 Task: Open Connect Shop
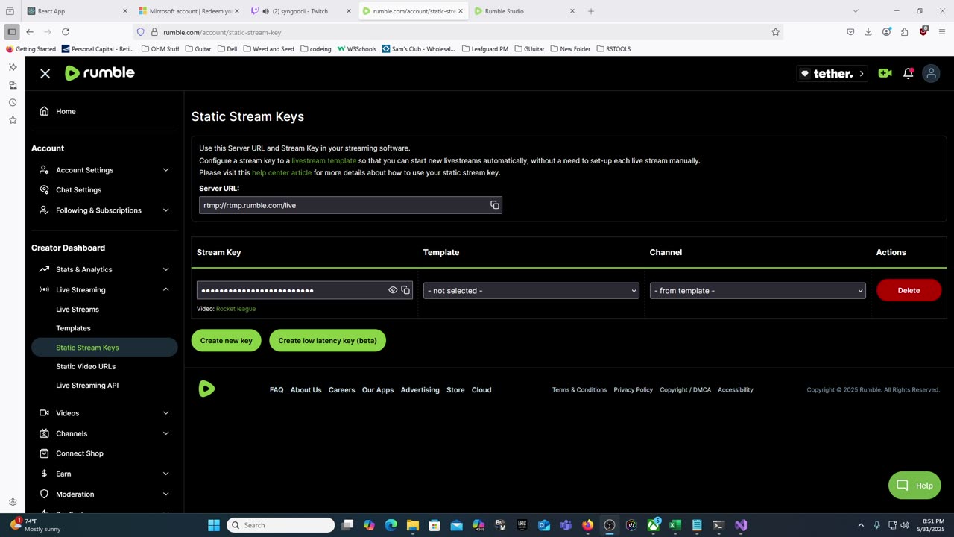[x=80, y=453]
